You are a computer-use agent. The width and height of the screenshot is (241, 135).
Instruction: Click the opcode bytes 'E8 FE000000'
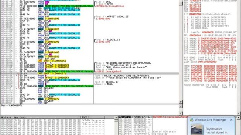coord(27,99)
